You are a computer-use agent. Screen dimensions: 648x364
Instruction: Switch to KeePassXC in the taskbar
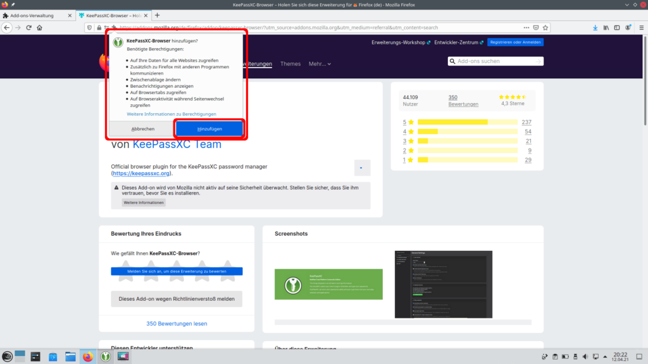point(106,356)
